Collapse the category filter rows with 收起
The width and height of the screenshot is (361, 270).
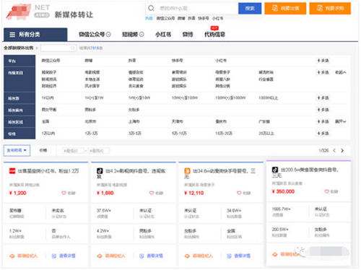pos(341,72)
